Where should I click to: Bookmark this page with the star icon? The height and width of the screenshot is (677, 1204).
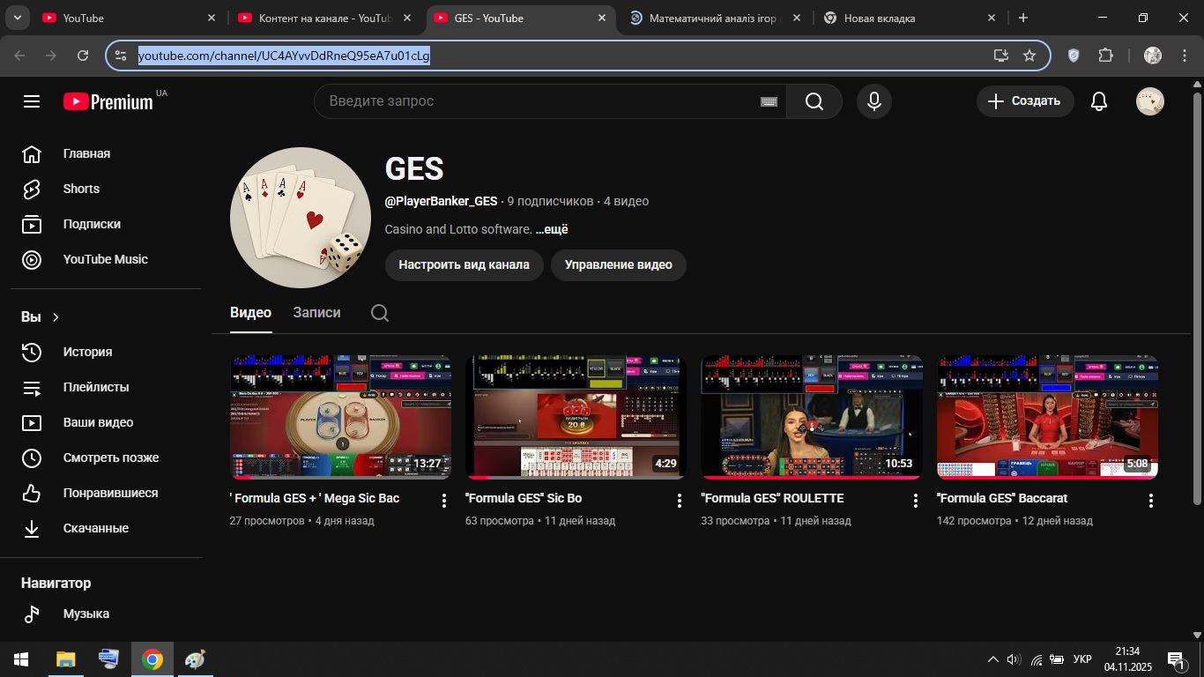click(x=1029, y=56)
